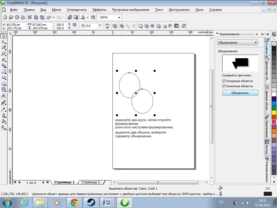Click the rotation angle field 0,0
Screen dimensions: 277x208
(x=91, y=26)
